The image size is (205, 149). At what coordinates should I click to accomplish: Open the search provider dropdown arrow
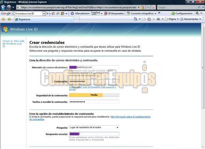coord(203,8)
